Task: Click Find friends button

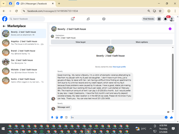Action: (x=149, y=19)
